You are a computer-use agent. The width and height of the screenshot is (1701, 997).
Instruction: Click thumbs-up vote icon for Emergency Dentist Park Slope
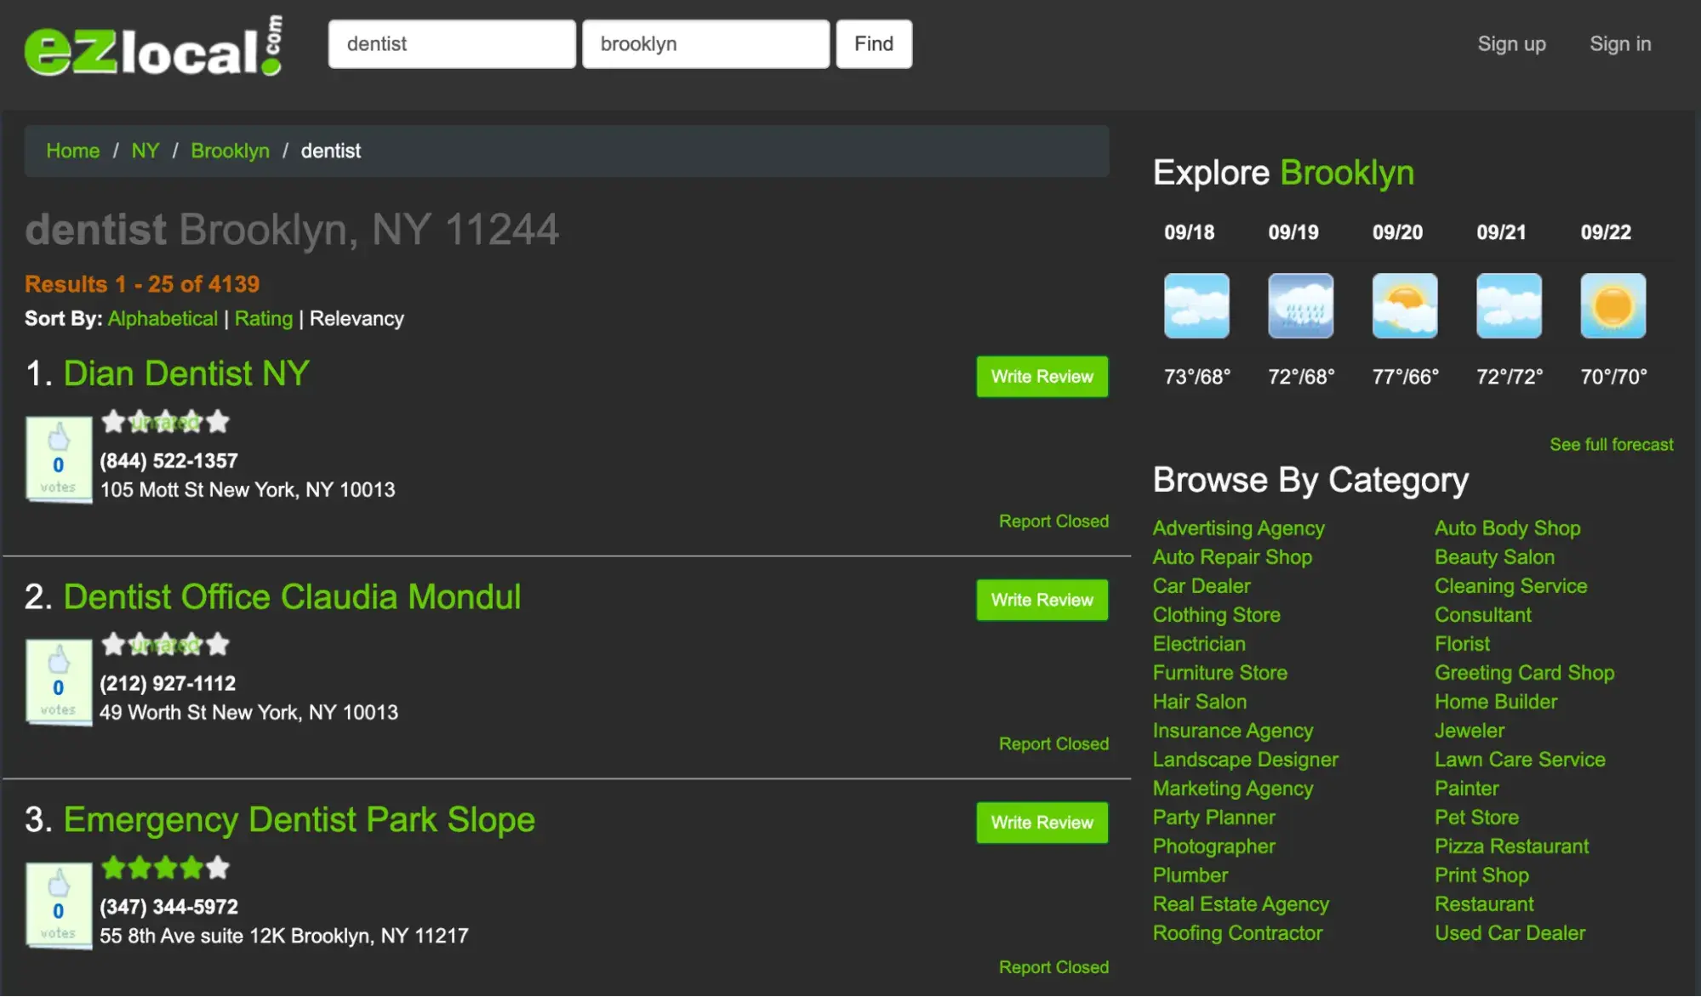[59, 884]
